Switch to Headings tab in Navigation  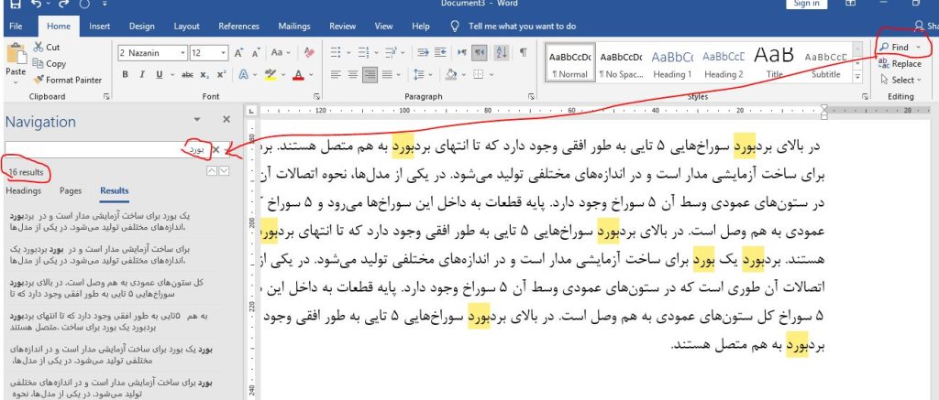pyautogui.click(x=23, y=191)
